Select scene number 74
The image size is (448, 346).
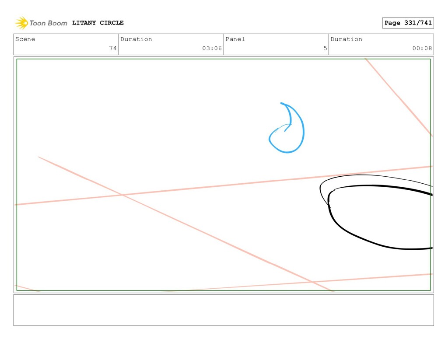[x=113, y=48]
